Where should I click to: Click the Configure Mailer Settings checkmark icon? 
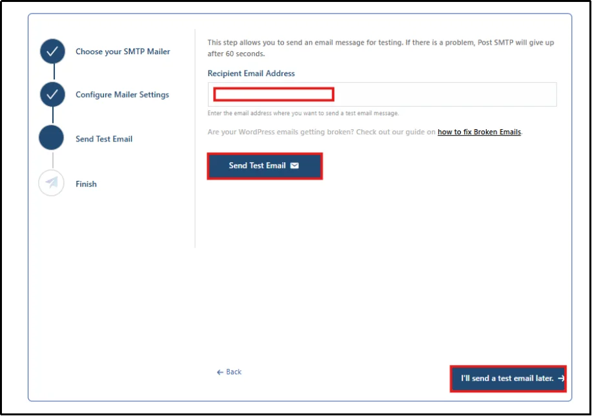pos(52,94)
